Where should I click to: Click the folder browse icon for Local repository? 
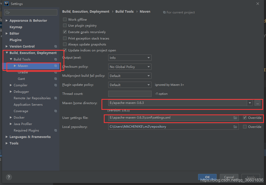pyautogui.click(x=235, y=127)
